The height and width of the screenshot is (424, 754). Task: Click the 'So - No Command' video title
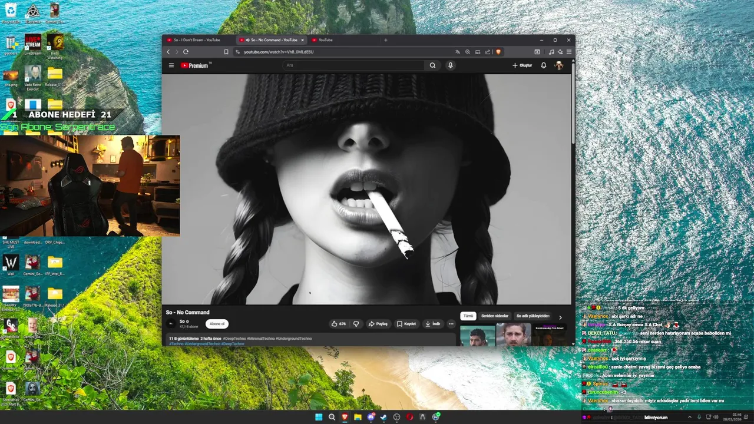coord(187,312)
